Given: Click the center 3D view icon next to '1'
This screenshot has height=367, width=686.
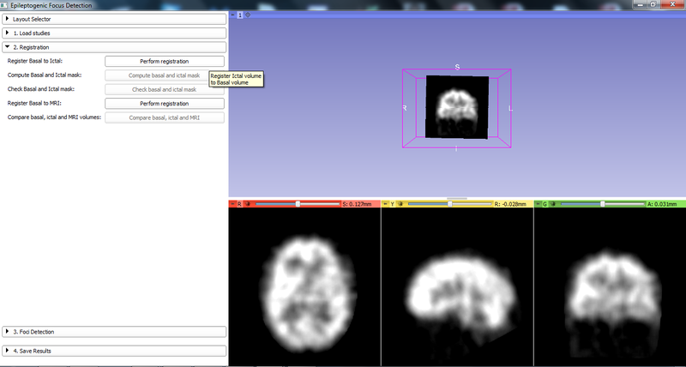Looking at the screenshot, I should click(x=249, y=15).
